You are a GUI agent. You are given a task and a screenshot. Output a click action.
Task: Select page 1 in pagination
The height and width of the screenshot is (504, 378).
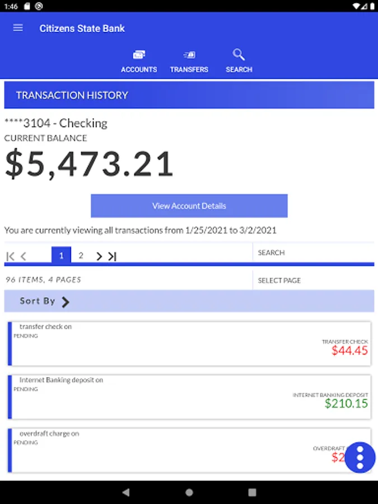[61, 255]
